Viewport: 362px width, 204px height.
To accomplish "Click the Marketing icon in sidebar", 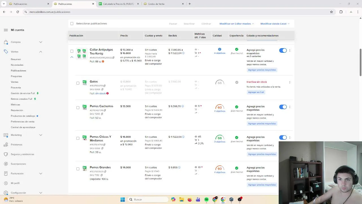I will point(6,135).
